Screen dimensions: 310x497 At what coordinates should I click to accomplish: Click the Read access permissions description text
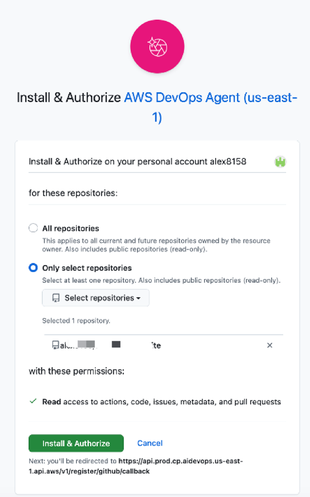[x=162, y=402]
